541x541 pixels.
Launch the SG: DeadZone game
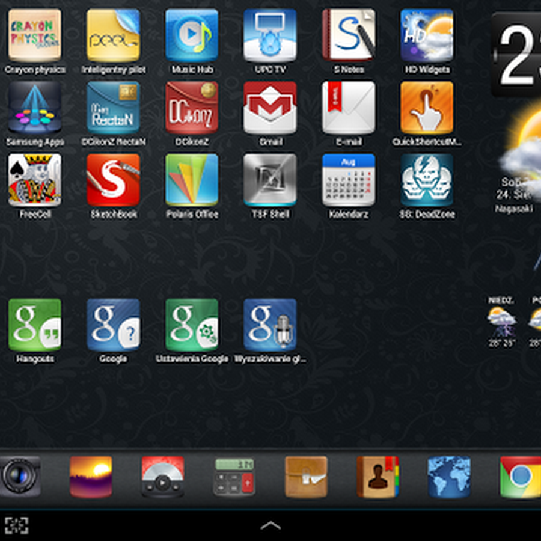(x=427, y=180)
